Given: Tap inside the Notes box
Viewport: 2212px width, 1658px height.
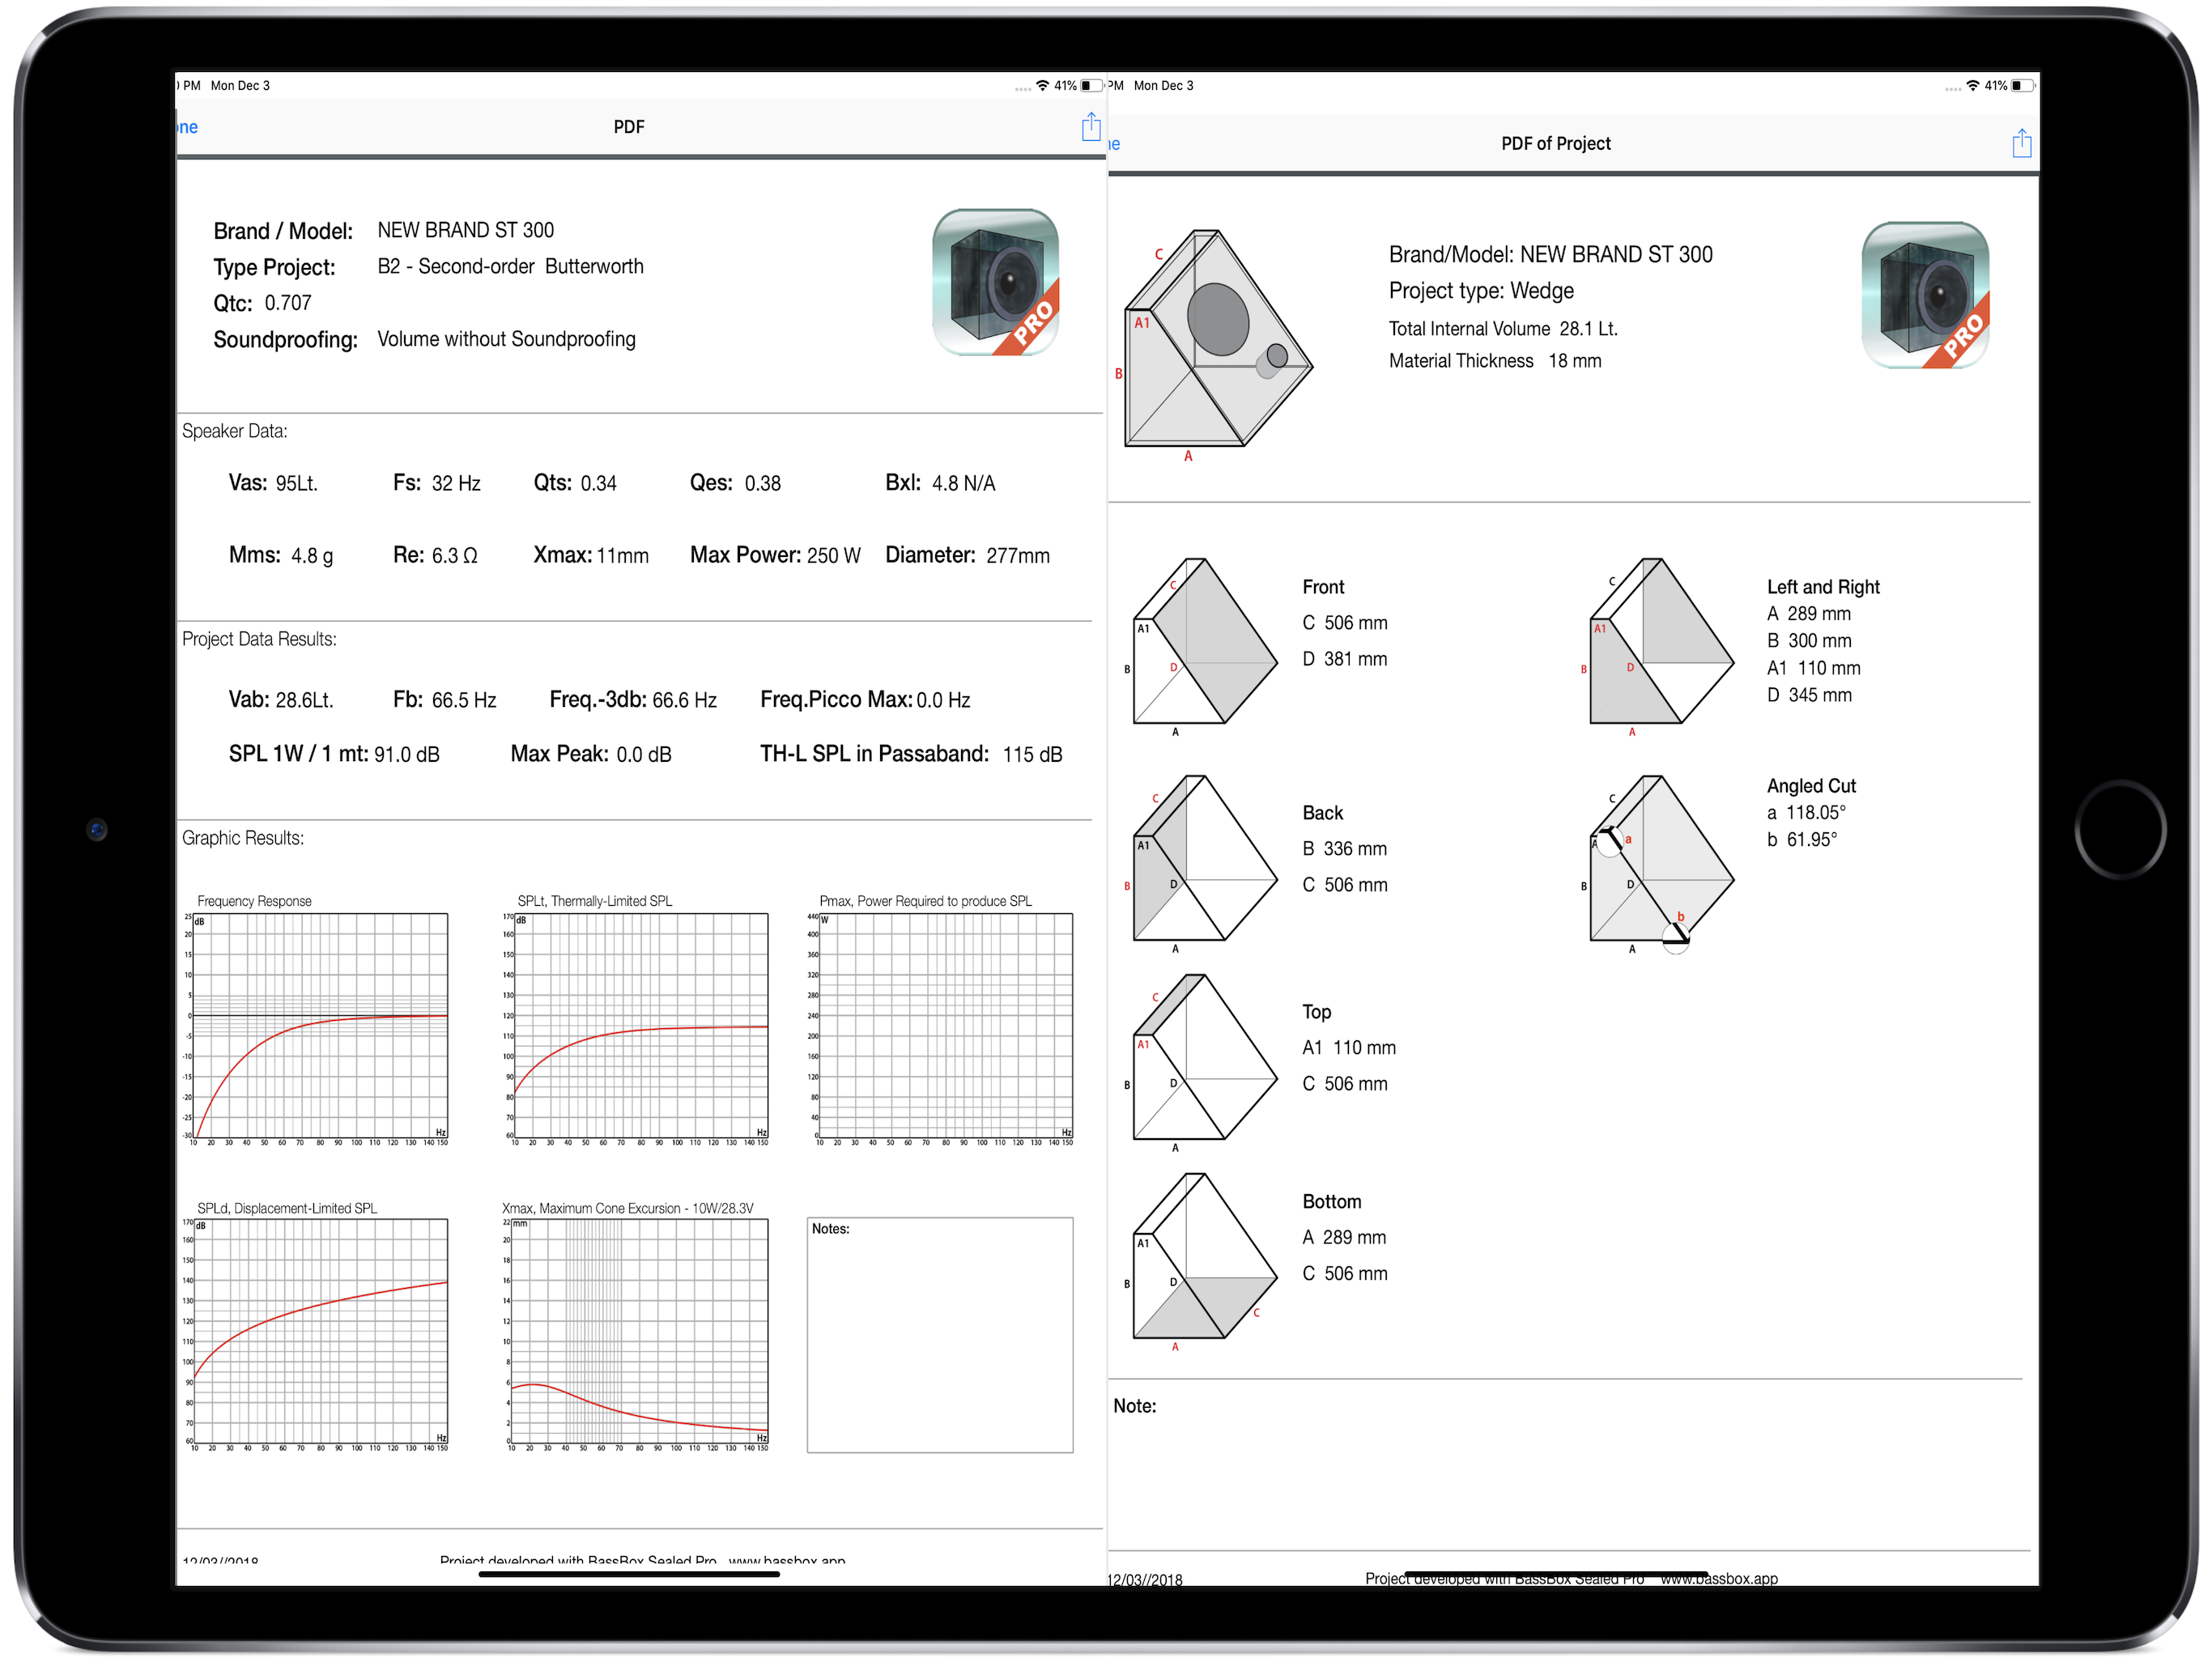Looking at the screenshot, I should [x=940, y=1335].
